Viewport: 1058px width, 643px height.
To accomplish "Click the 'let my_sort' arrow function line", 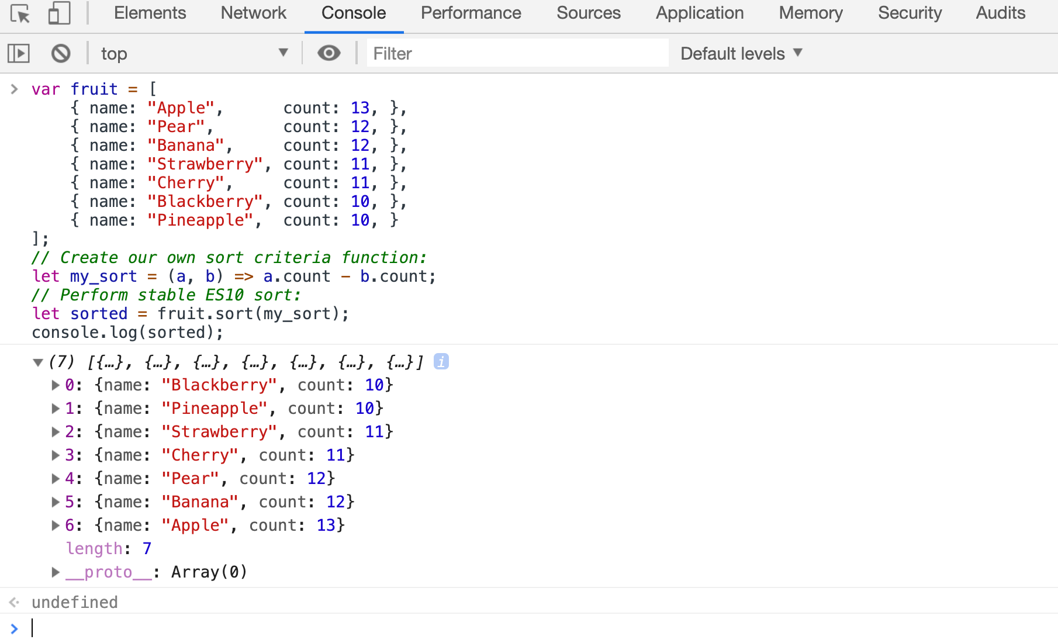I will coord(234,276).
